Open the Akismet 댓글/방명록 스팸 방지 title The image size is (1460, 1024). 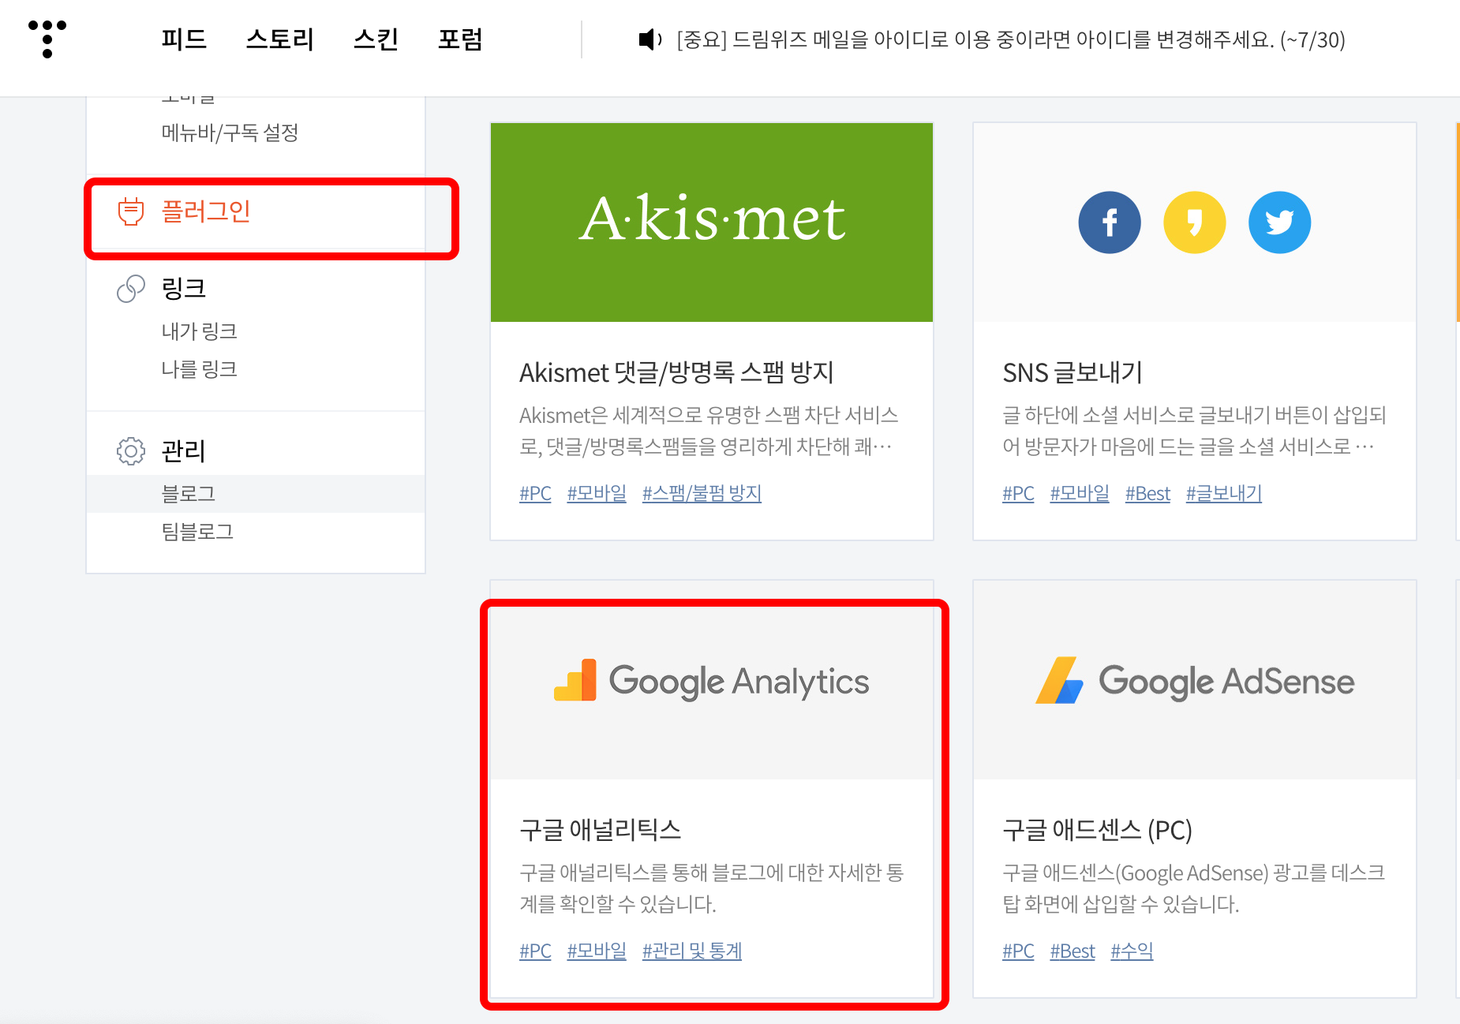[x=677, y=372]
